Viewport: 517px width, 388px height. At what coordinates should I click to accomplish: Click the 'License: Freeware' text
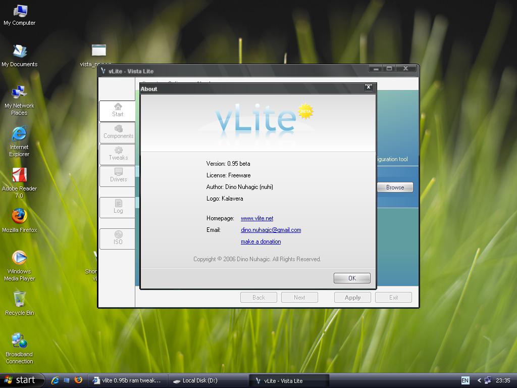[x=229, y=175]
